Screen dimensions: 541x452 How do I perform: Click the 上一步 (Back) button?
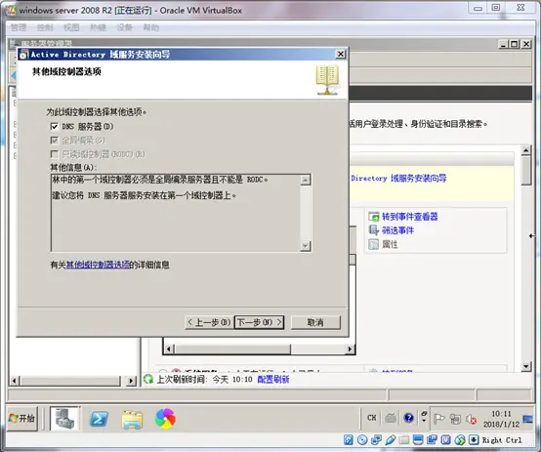coord(209,322)
